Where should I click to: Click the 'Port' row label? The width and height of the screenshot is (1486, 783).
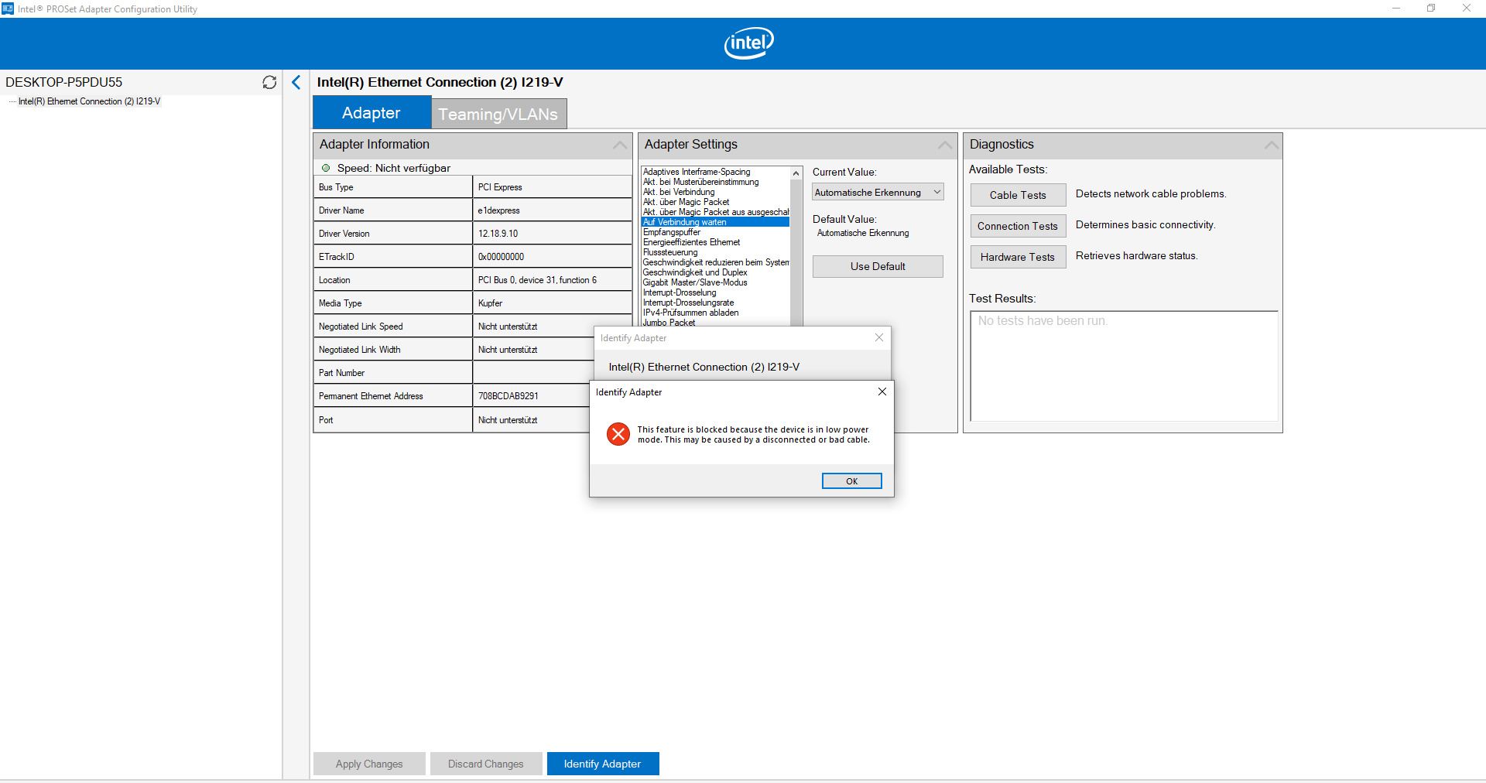click(x=326, y=420)
